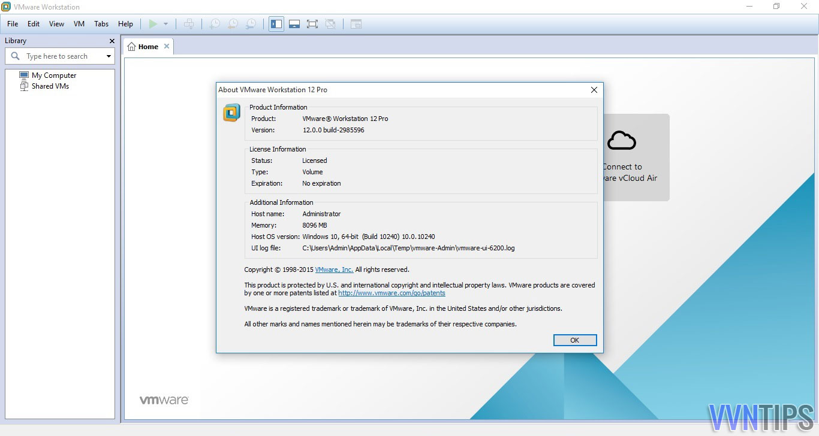819x436 pixels.
Task: Open the VM menu
Action: tap(79, 24)
